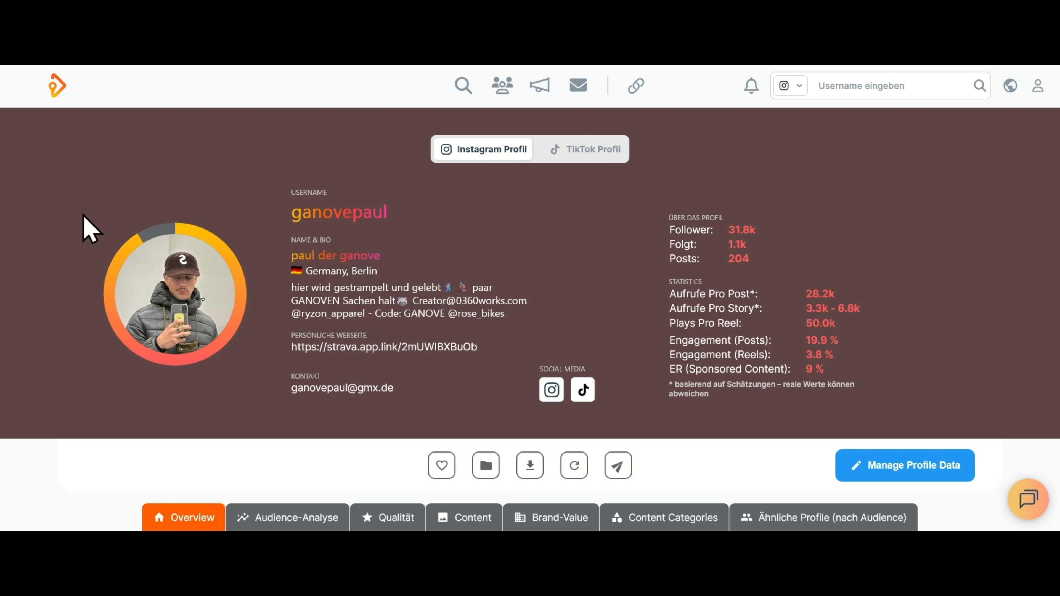Open the notifications bell

751,86
